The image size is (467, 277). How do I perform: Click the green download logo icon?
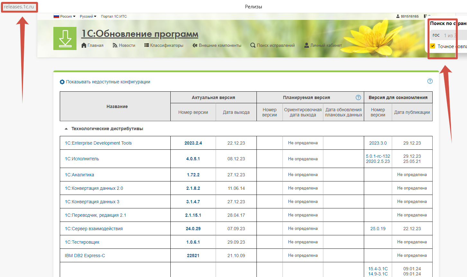tap(65, 38)
